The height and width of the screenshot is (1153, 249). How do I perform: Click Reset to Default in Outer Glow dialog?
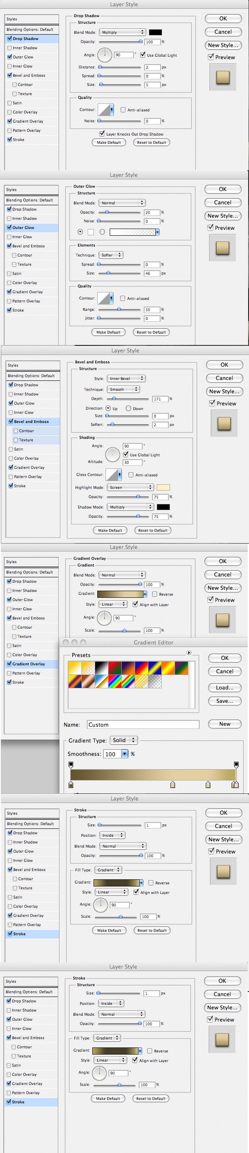[151, 332]
